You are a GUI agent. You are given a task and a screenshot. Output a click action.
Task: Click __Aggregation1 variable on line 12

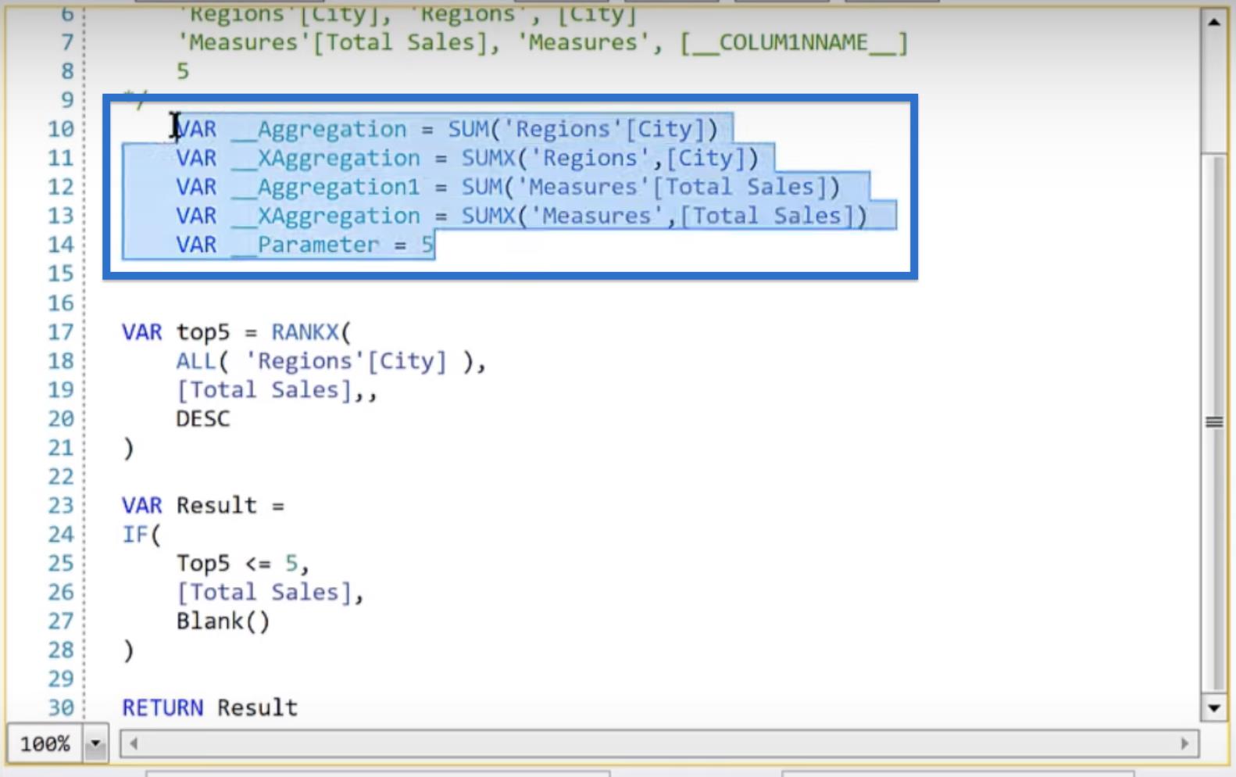[326, 187]
